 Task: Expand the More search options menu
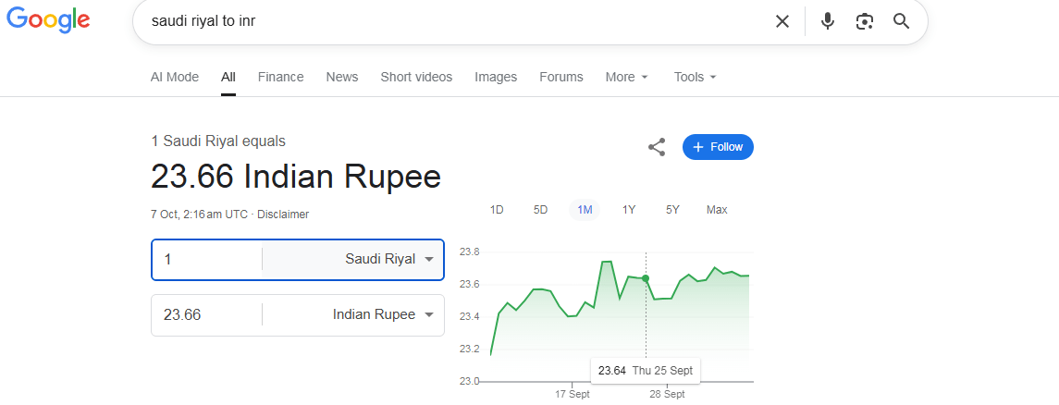(626, 77)
